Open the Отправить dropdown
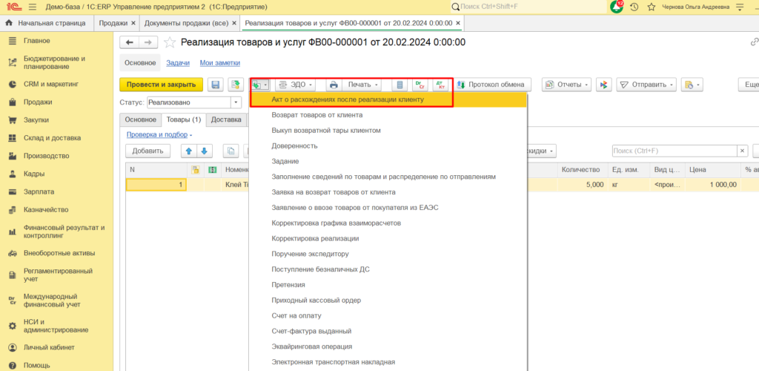The image size is (759, 371). (x=646, y=85)
